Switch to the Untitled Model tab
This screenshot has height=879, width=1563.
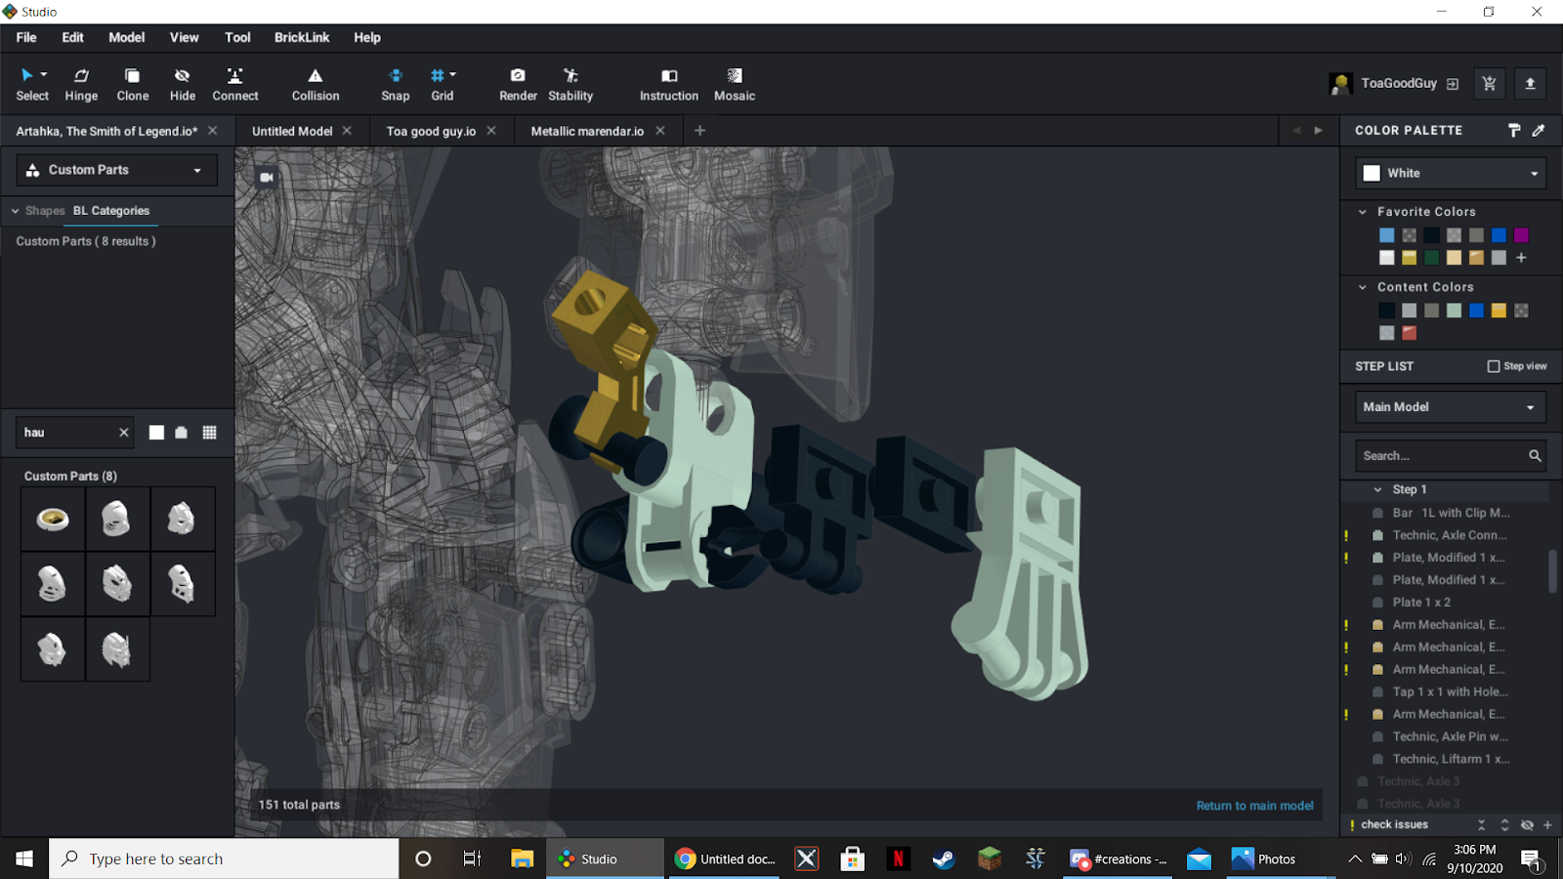[x=292, y=131]
